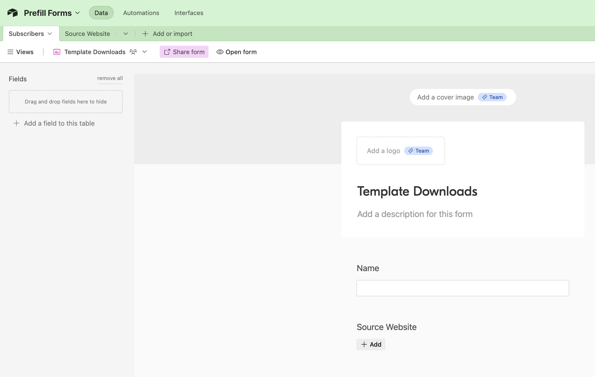This screenshot has width=595, height=377.
Task: Expand the hidden tables chevron after Source Website
Action: (x=126, y=34)
